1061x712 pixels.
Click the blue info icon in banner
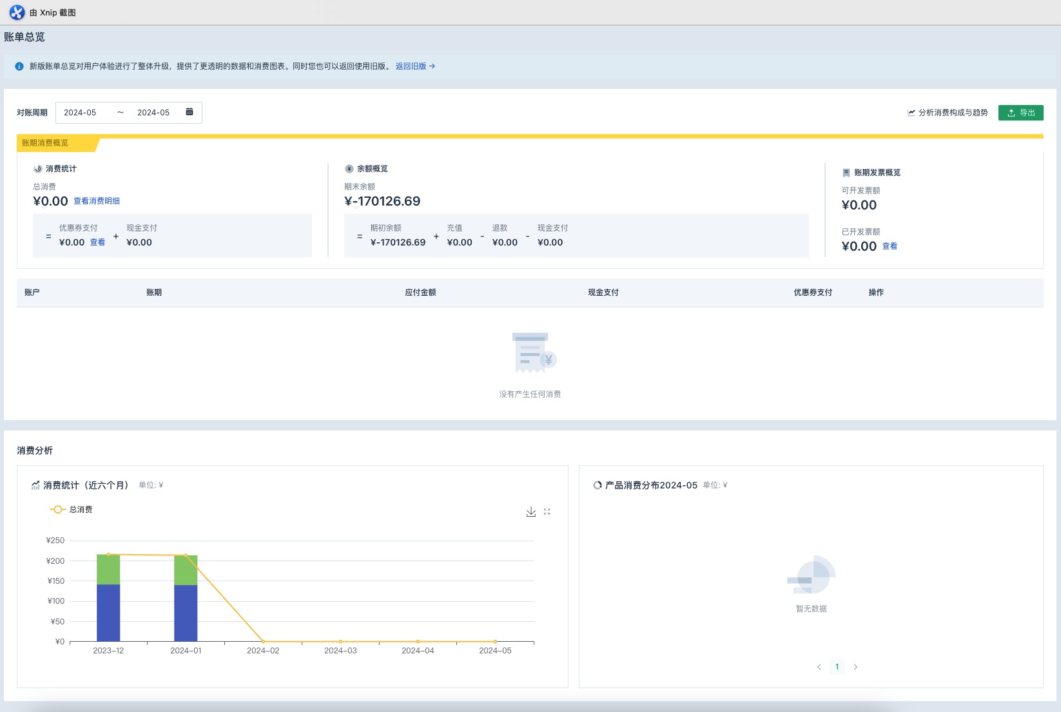(19, 66)
